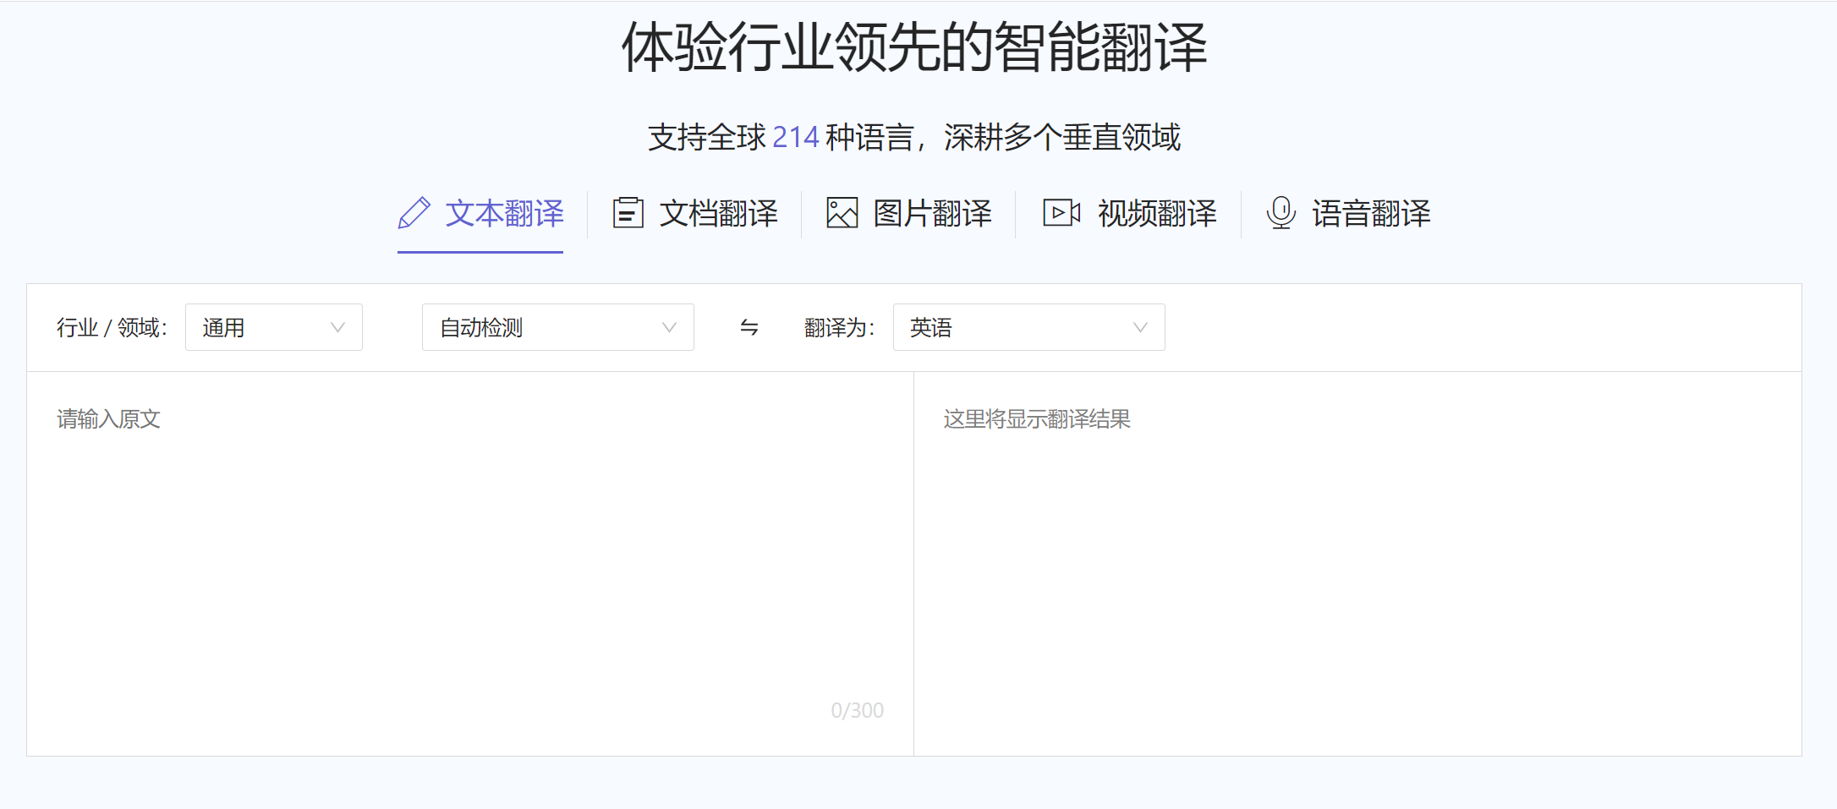Click the translation result placeholder text

pos(1036,418)
